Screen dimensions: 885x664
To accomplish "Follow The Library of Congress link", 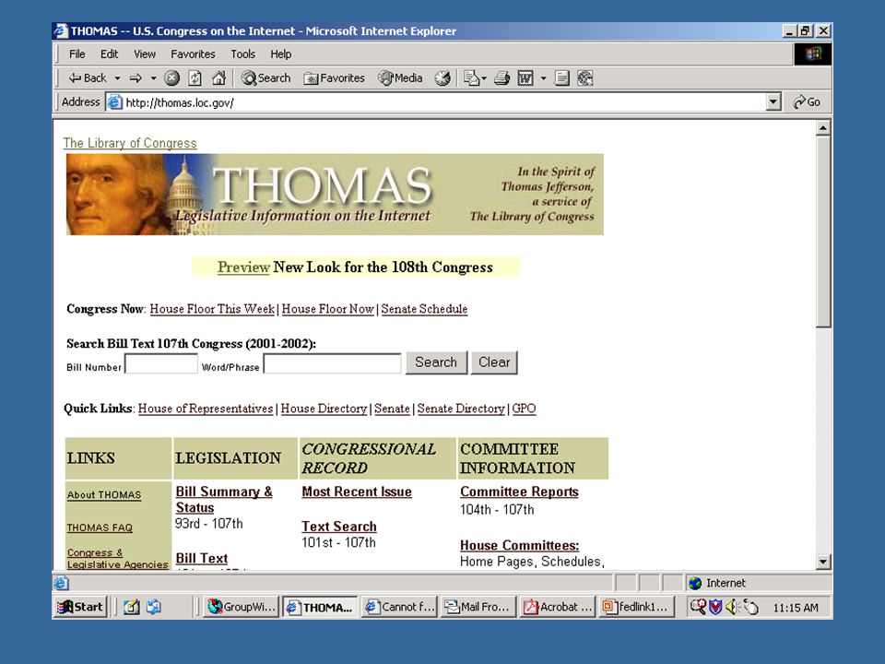I will pos(130,143).
